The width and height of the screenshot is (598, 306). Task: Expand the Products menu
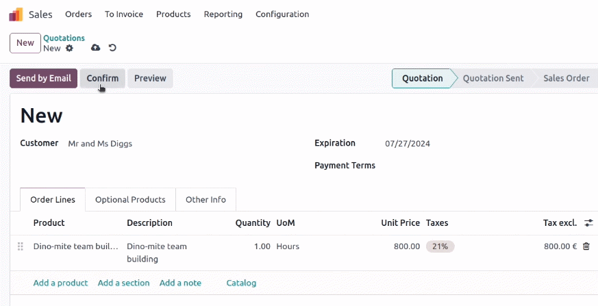pos(173,14)
